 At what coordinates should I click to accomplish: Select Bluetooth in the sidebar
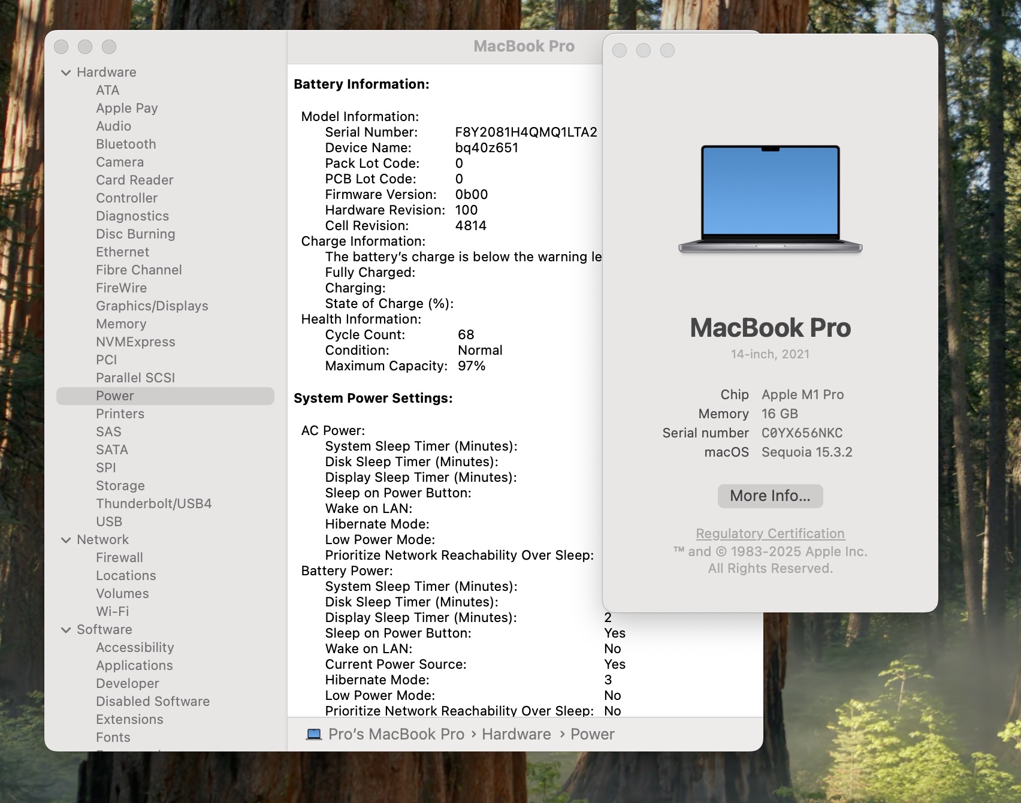coord(126,144)
